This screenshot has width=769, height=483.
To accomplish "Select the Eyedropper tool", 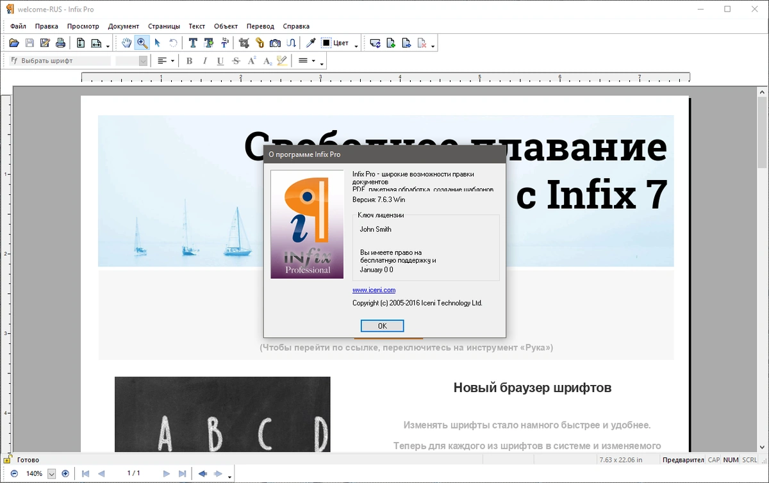I will (311, 43).
